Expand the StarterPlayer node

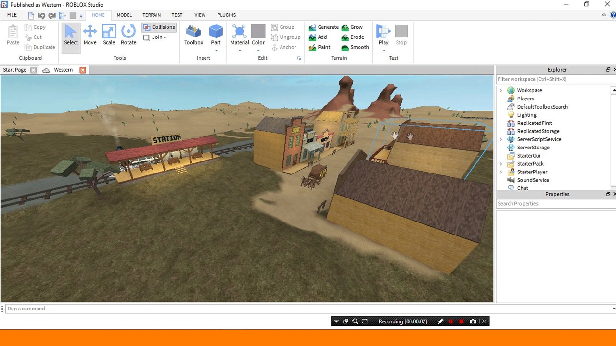click(501, 172)
